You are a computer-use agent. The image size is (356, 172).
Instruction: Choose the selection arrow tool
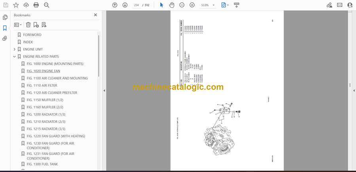(161, 5)
